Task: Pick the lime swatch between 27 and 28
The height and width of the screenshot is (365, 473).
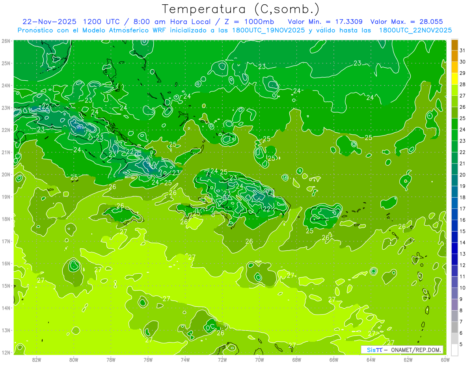Action: (454, 90)
